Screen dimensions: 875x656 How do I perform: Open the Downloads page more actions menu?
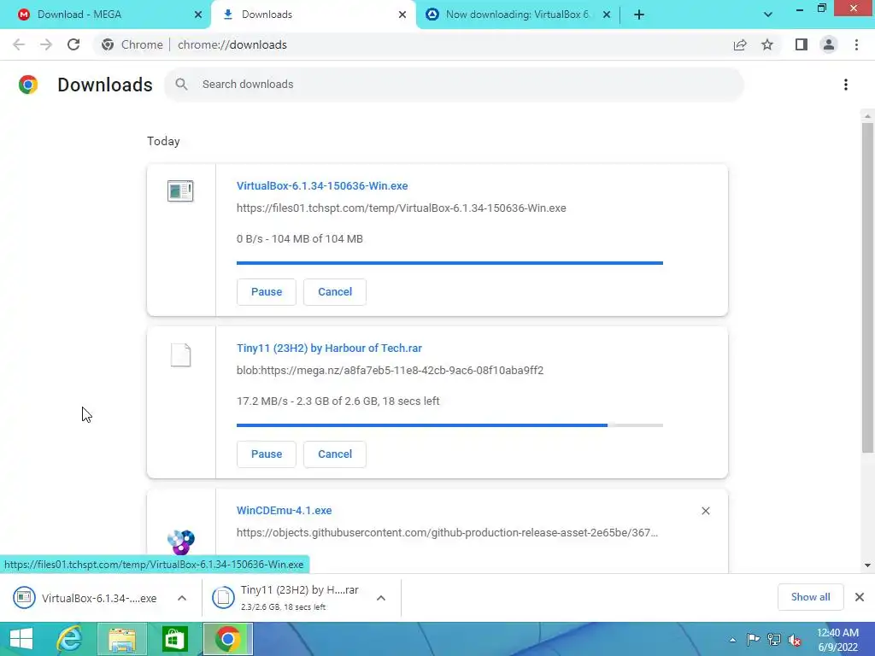[846, 85]
